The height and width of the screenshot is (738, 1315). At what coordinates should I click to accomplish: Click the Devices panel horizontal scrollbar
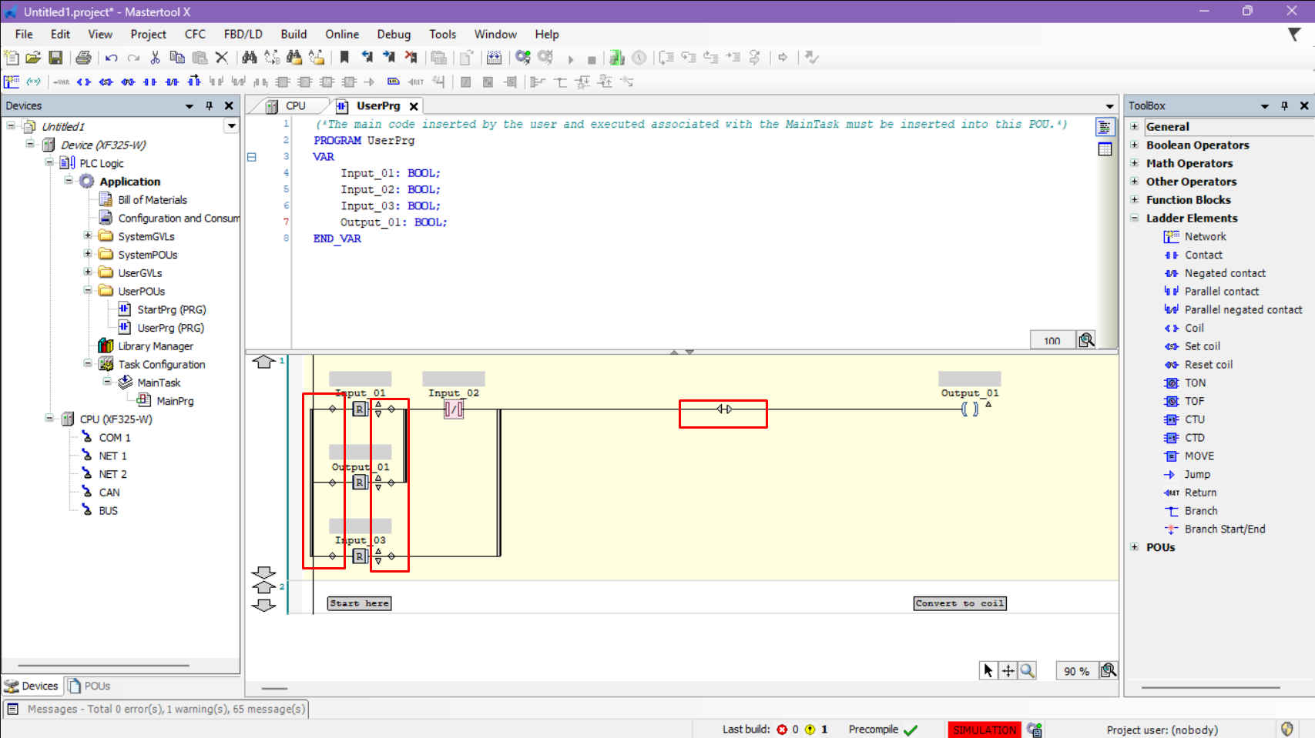(103, 666)
